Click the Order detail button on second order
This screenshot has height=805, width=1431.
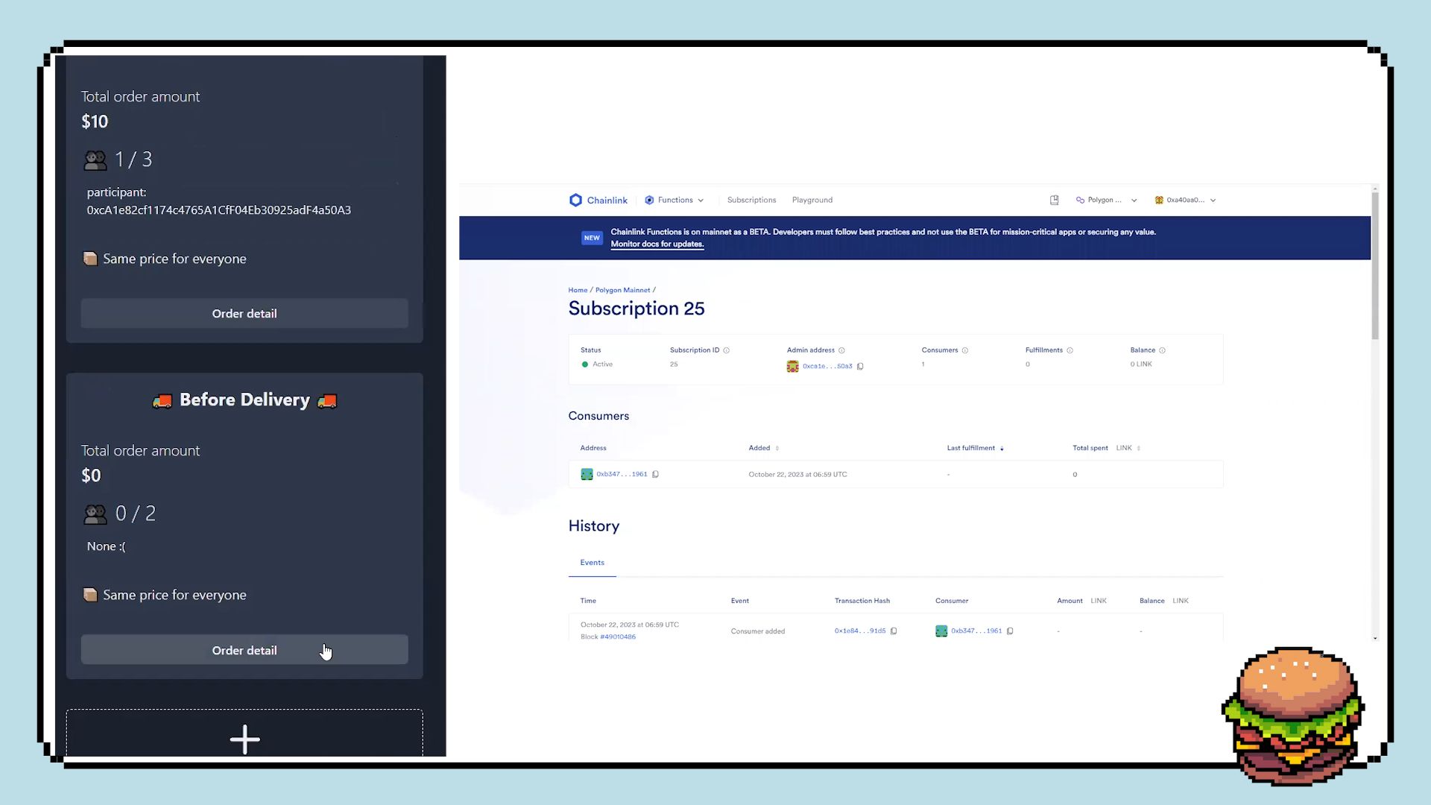(x=244, y=650)
